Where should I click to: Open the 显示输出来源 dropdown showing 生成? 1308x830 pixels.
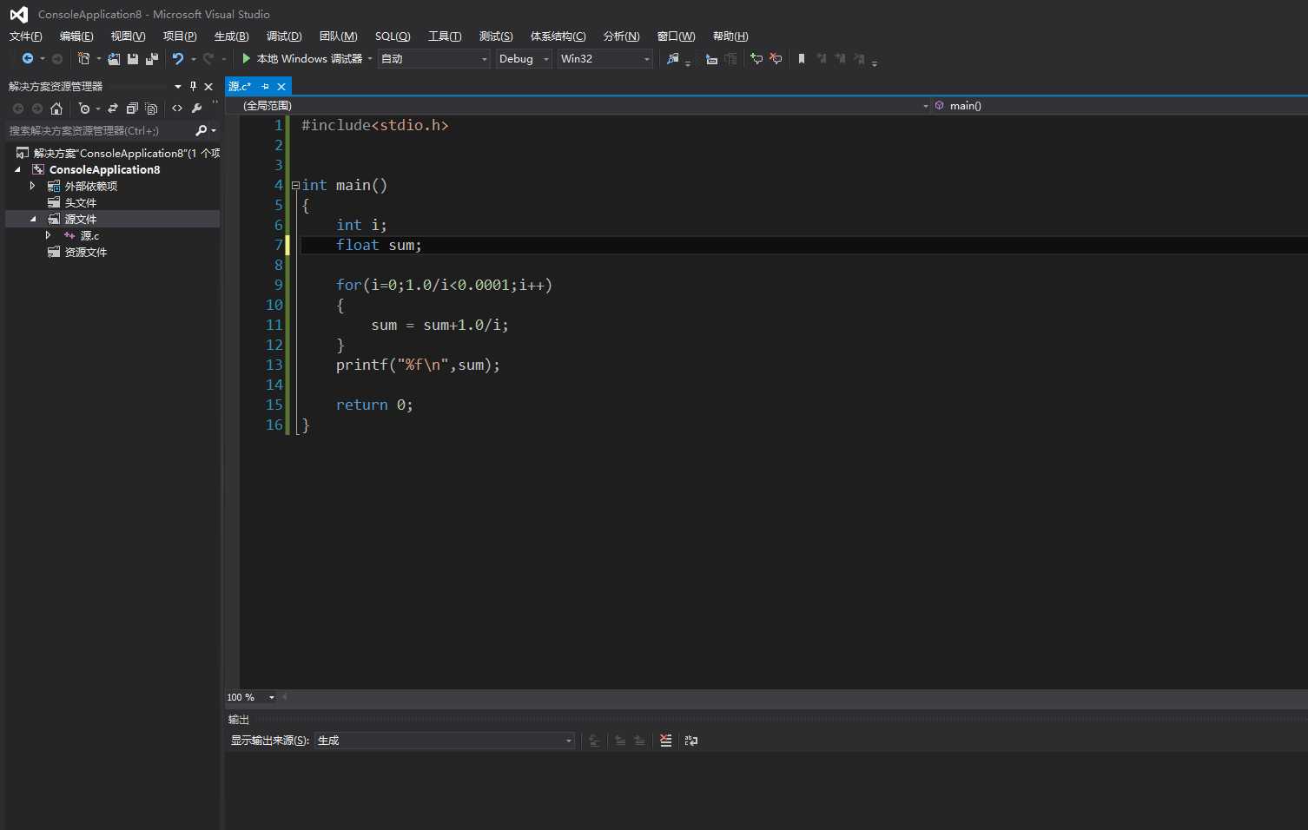[x=445, y=741]
